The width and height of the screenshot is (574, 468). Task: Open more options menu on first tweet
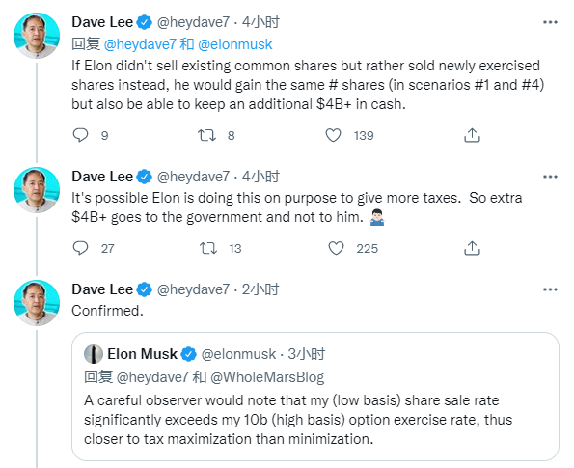pos(550,22)
